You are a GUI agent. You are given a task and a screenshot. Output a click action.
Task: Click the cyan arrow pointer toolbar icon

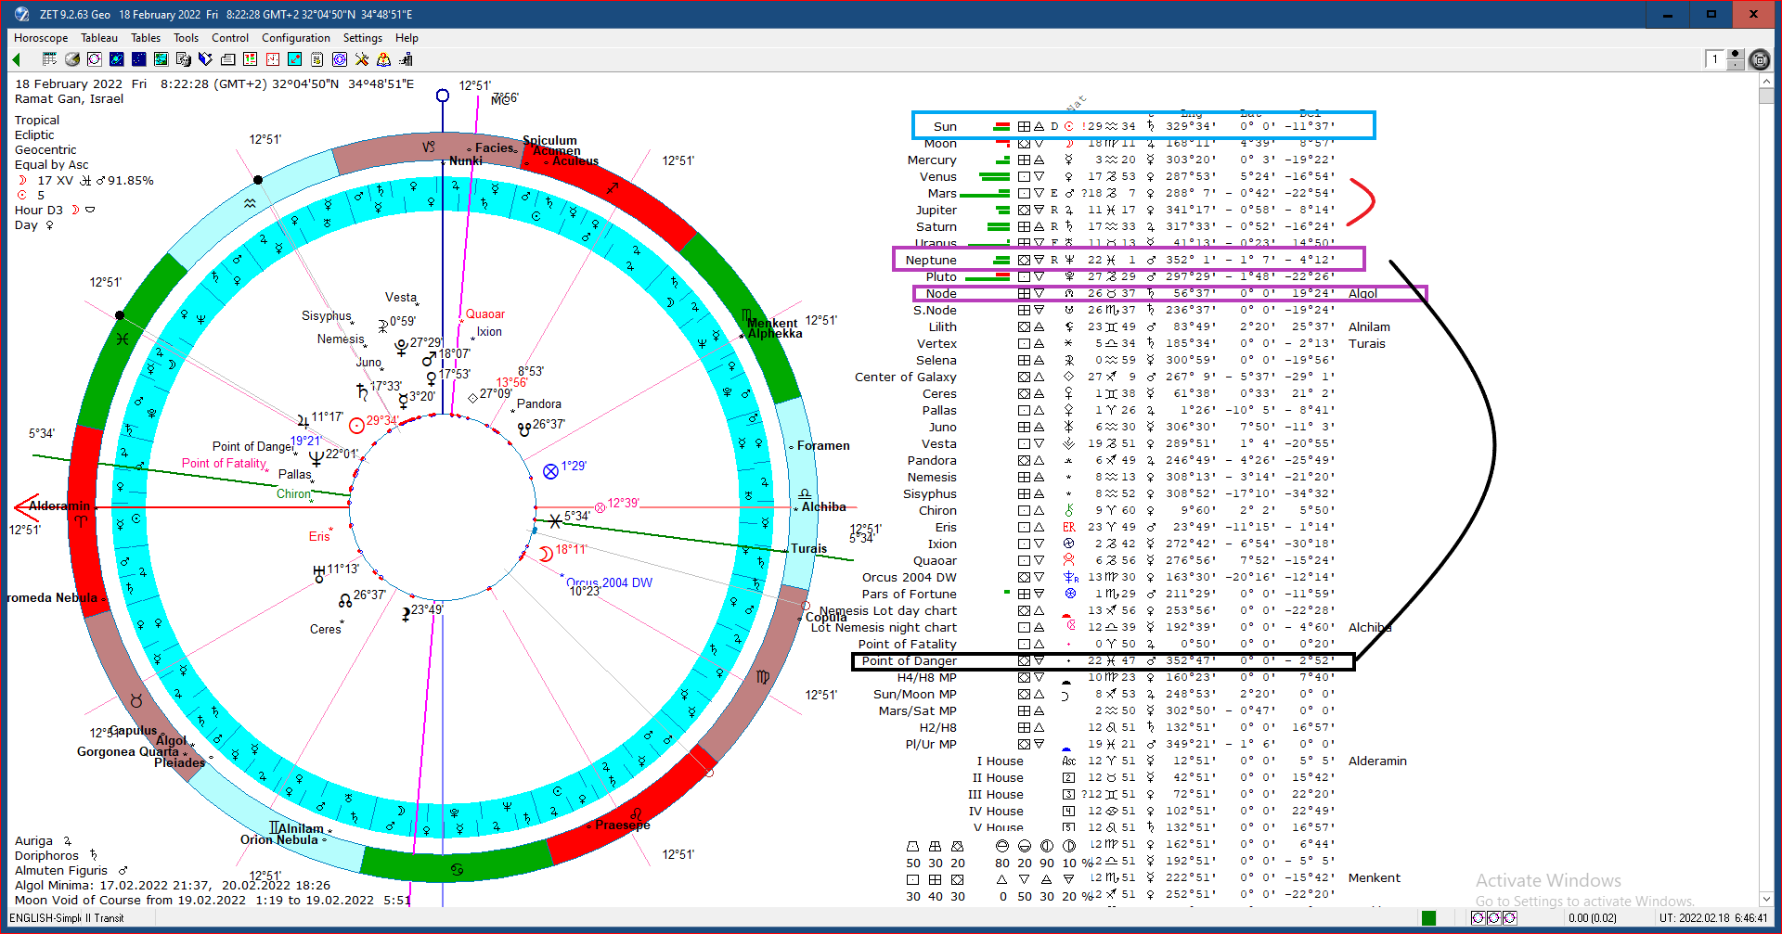295,59
